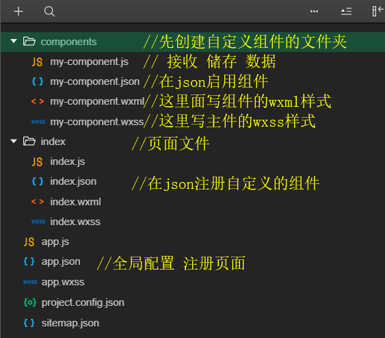Open project.config.json file
Image resolution: width=385 pixels, height=338 pixels.
(x=83, y=302)
